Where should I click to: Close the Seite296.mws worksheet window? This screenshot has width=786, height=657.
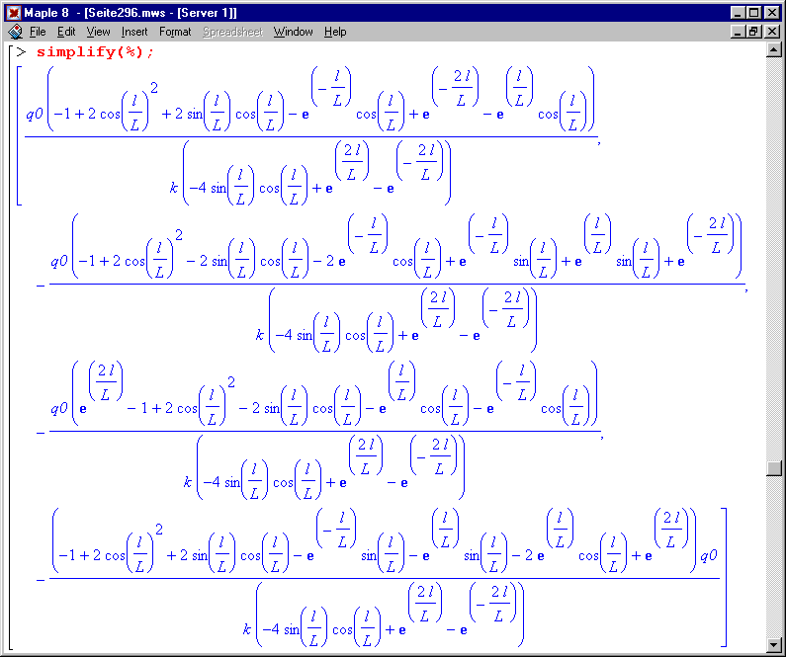(771, 32)
